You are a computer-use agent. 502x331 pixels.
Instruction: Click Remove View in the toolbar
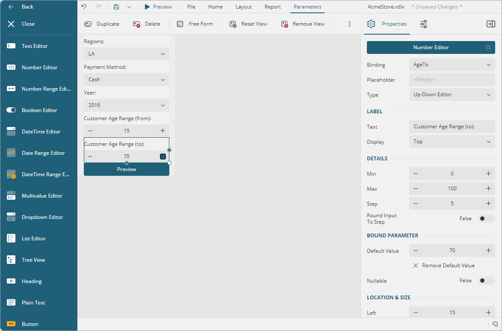[303, 24]
